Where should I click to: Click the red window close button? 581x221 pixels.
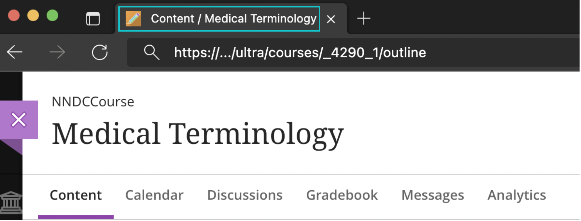[x=14, y=15]
